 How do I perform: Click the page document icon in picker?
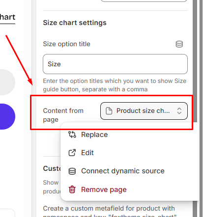point(109,111)
